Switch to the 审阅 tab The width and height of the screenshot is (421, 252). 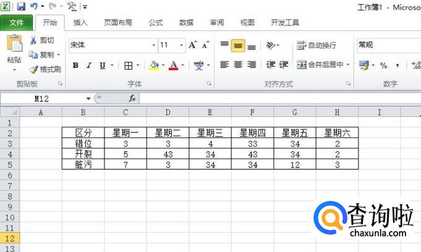point(217,23)
